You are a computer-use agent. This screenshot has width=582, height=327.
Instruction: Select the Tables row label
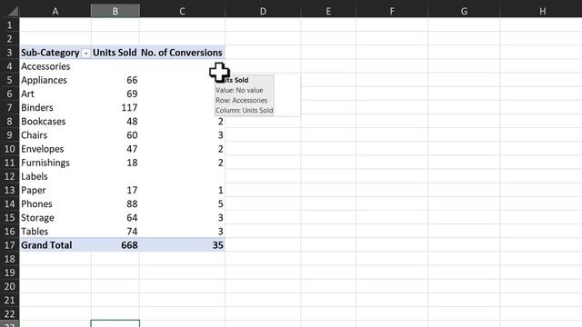click(35, 232)
